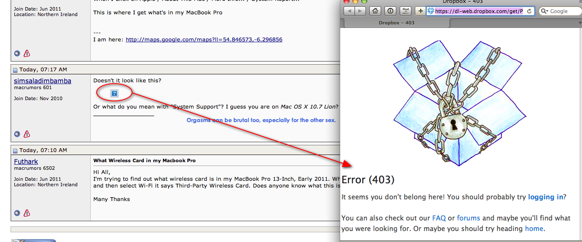Open the "logging in" link
This screenshot has width=582, height=242.
[x=545, y=197]
